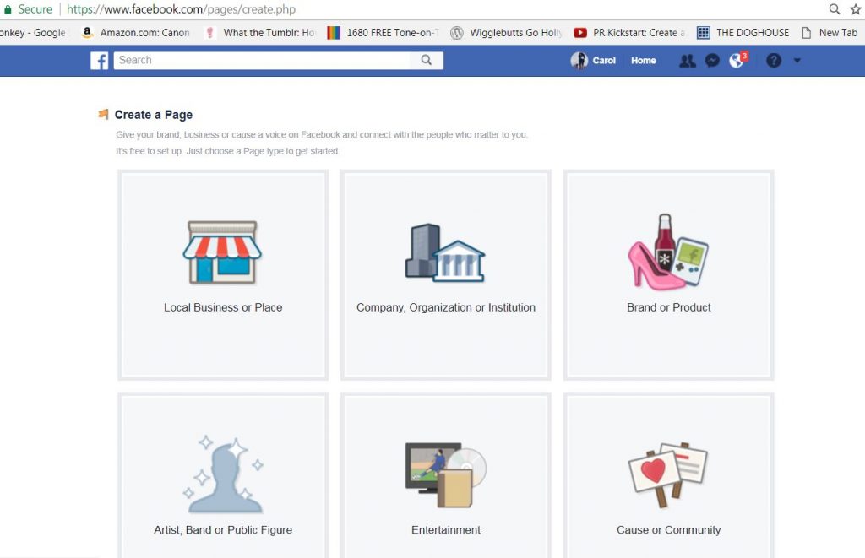Open the Wigglebutts Go Hollywood bookmark

pyautogui.click(x=507, y=33)
